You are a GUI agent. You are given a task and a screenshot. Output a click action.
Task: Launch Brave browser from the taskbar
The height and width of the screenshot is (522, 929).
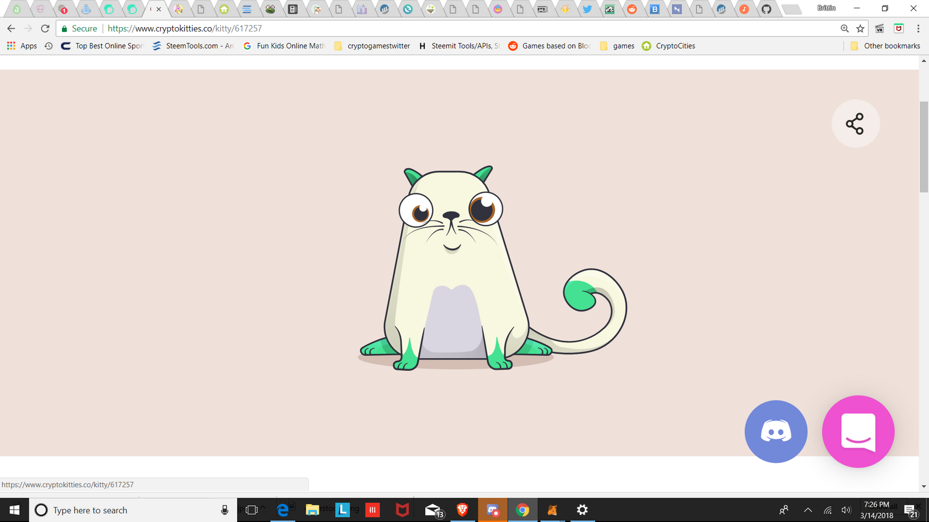tap(462, 510)
